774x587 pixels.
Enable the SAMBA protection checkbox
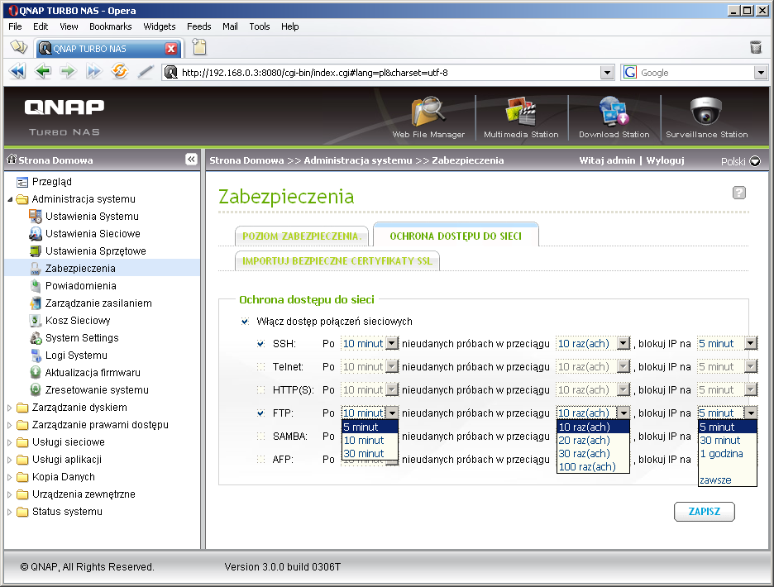click(x=260, y=437)
